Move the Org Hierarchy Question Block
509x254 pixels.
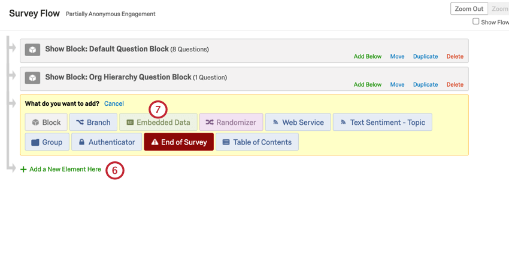click(x=397, y=85)
